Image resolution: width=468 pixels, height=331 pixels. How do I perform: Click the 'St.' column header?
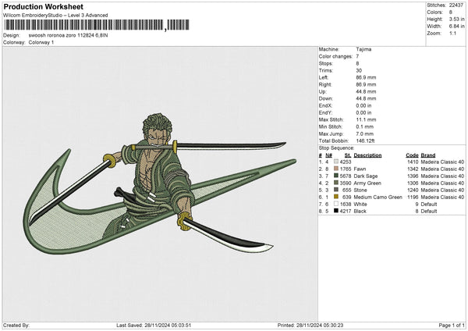[348, 155]
